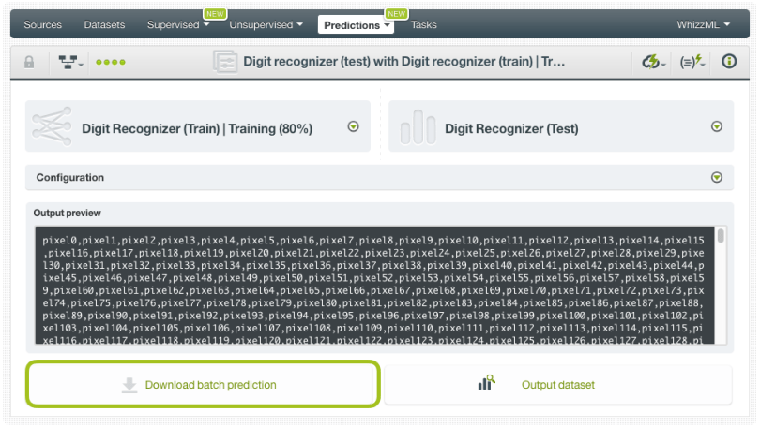The width and height of the screenshot is (760, 427).
Task: Open the Unsupervised dropdown menu
Action: point(266,24)
